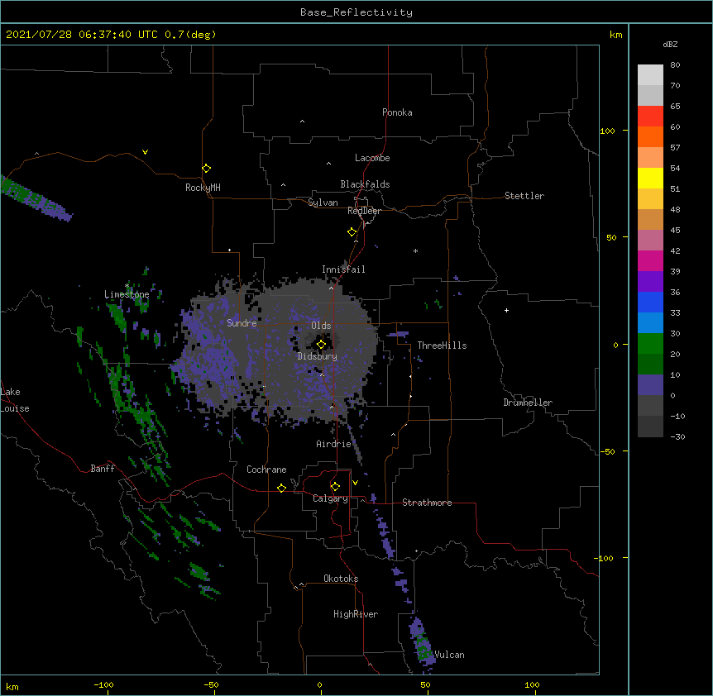Select the 50 tick on the bottom axis
Screen dimensions: 713x696
pos(426,684)
